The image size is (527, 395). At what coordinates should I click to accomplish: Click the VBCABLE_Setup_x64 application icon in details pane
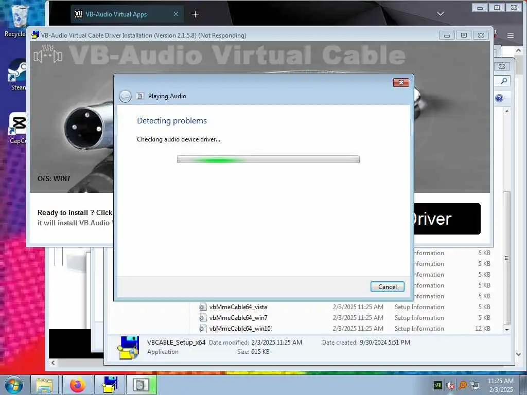128,348
